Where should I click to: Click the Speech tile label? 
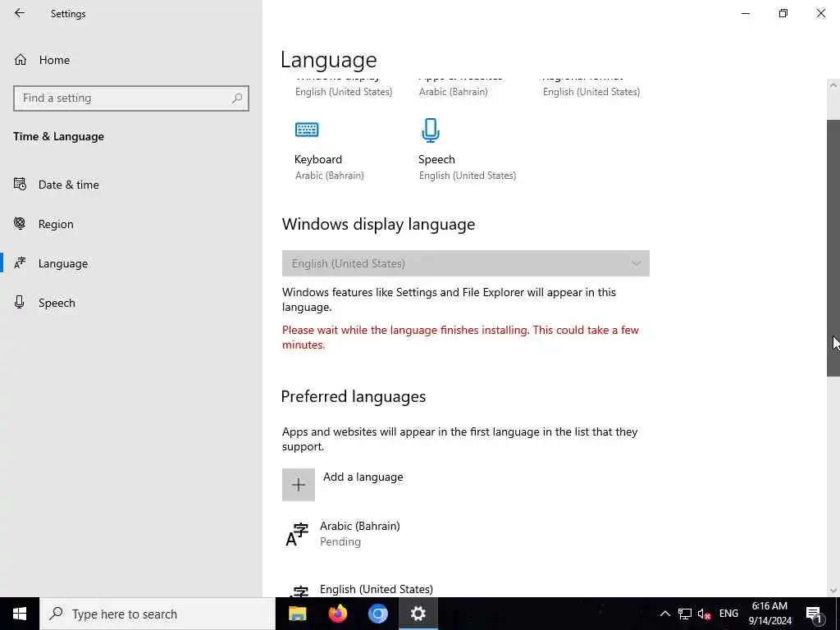pos(436,160)
